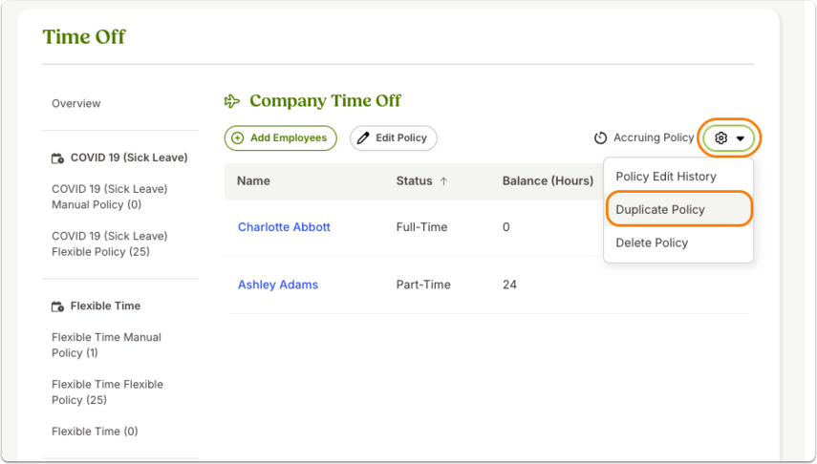
Task: Click the Edit Policy button
Action: 394,138
